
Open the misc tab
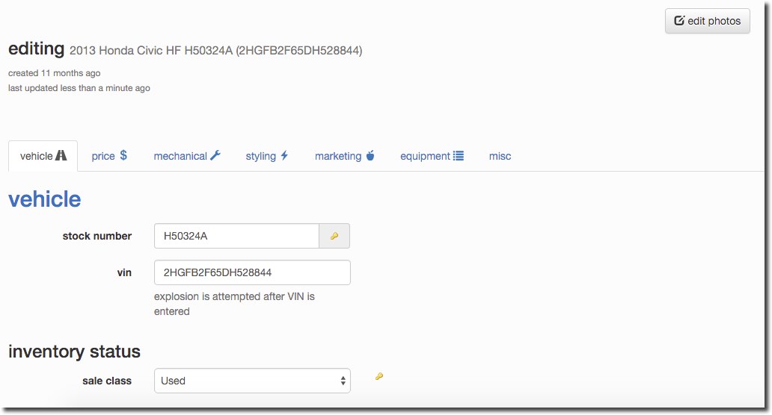500,156
